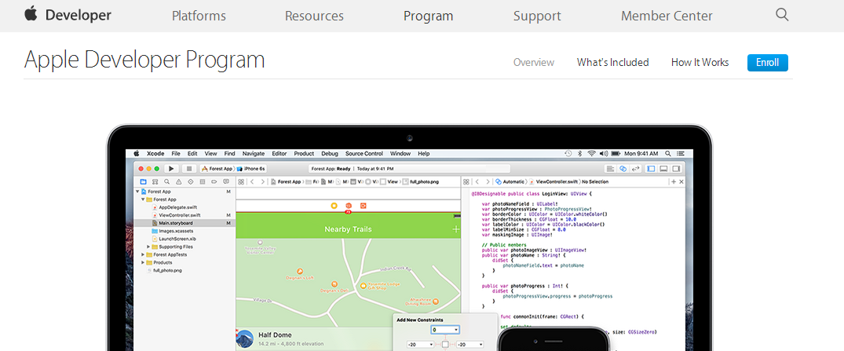Open the Support link in header
This screenshot has height=351, width=844.
pyautogui.click(x=537, y=16)
